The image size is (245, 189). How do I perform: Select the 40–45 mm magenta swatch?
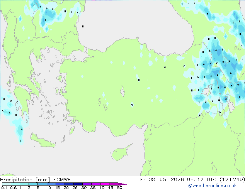tap(105, 184)
